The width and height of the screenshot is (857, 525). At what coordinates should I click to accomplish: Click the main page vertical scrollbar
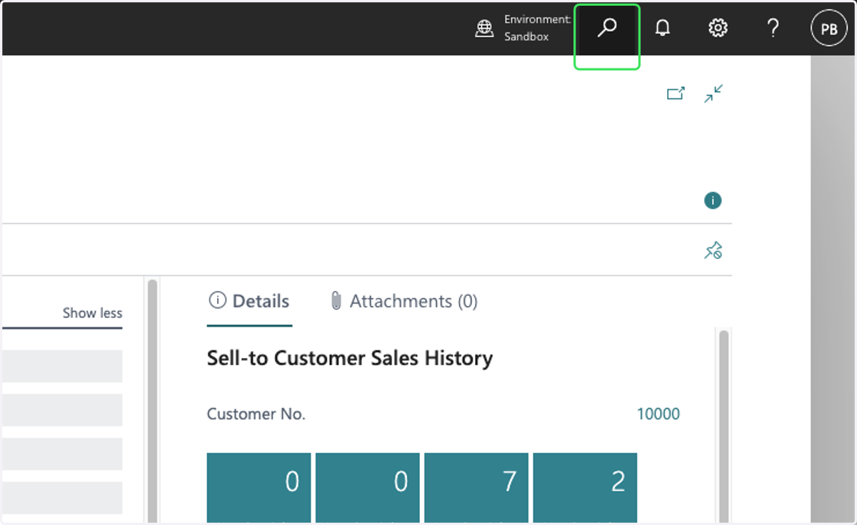point(152,402)
